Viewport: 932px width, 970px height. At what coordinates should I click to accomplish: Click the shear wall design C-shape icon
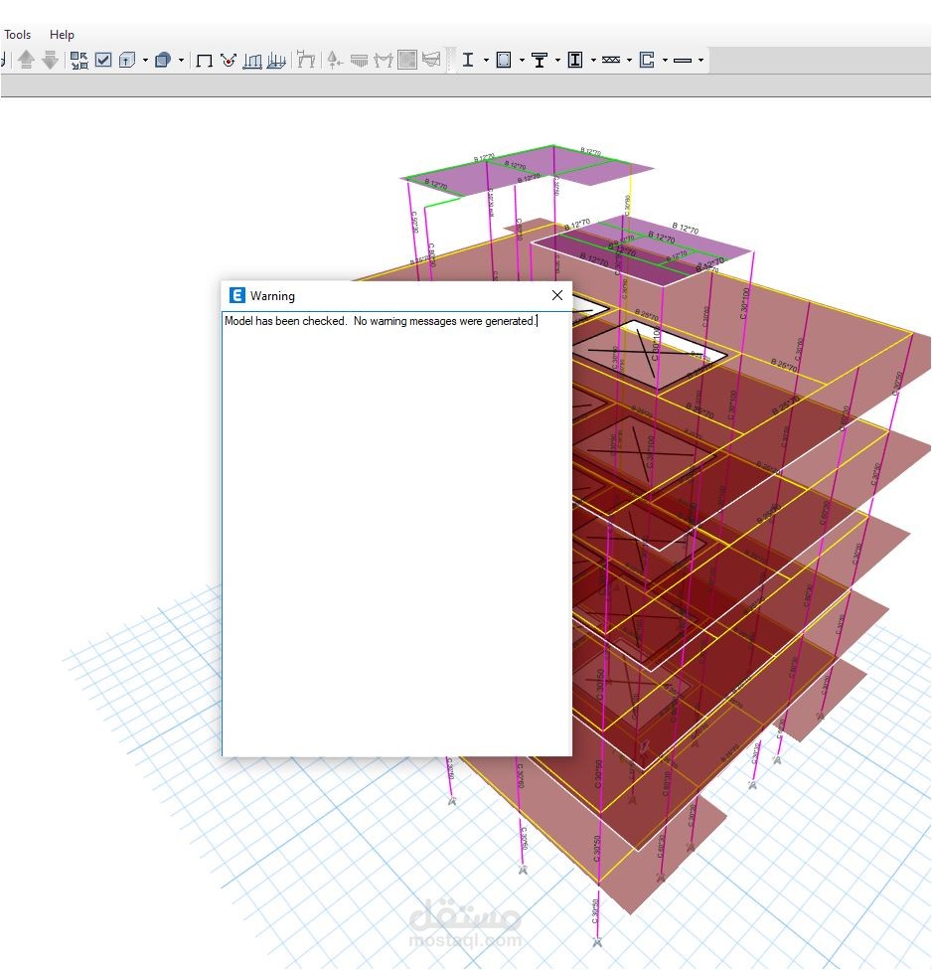(647, 60)
